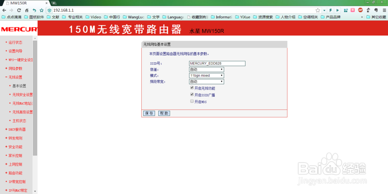Bookmark this page with the address bar star
This screenshot has height=194, width=388.
(318, 10)
